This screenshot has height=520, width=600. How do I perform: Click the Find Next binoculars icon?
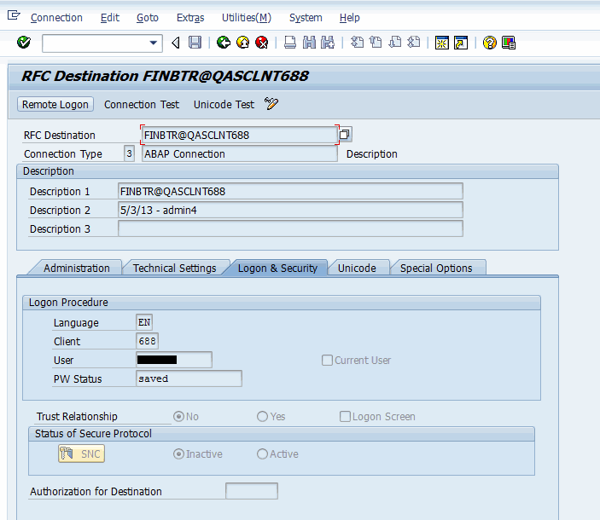point(328,43)
